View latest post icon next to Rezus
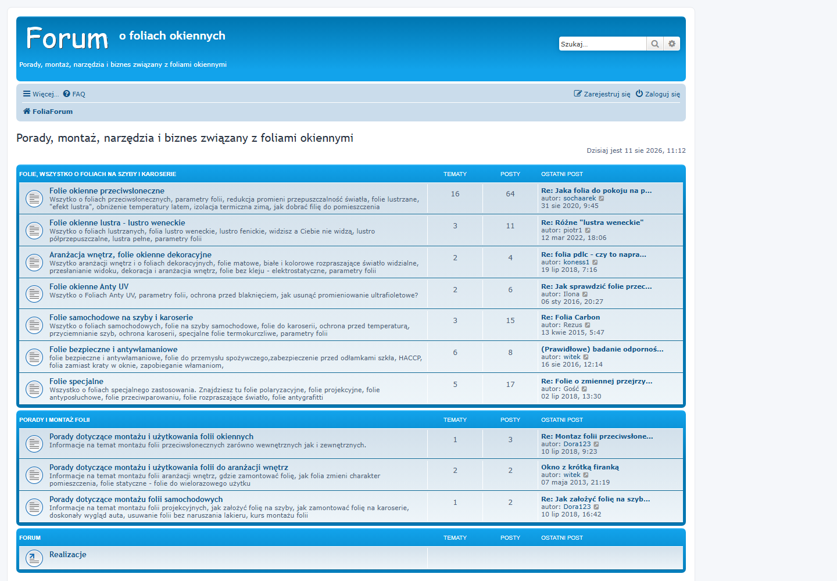837x581 pixels. [x=588, y=325]
